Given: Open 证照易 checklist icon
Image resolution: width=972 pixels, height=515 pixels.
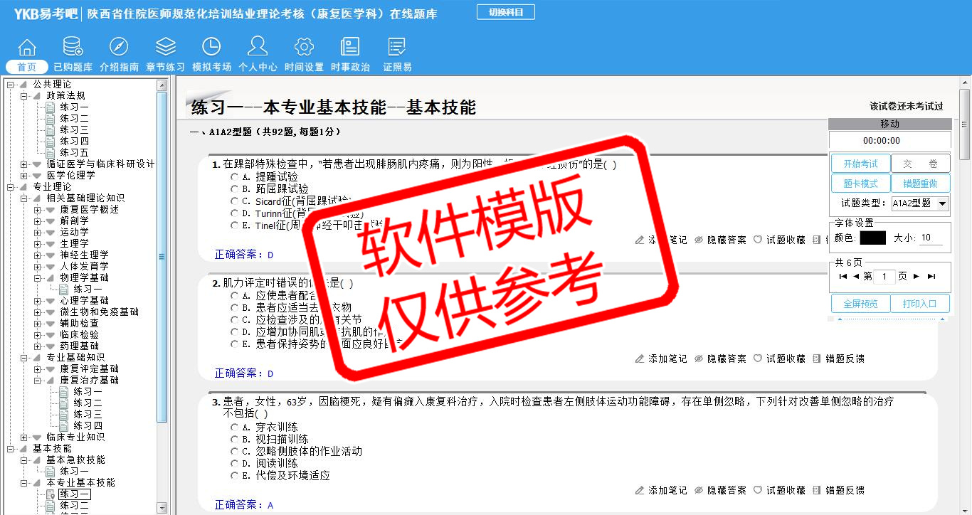Looking at the screenshot, I should 396,48.
